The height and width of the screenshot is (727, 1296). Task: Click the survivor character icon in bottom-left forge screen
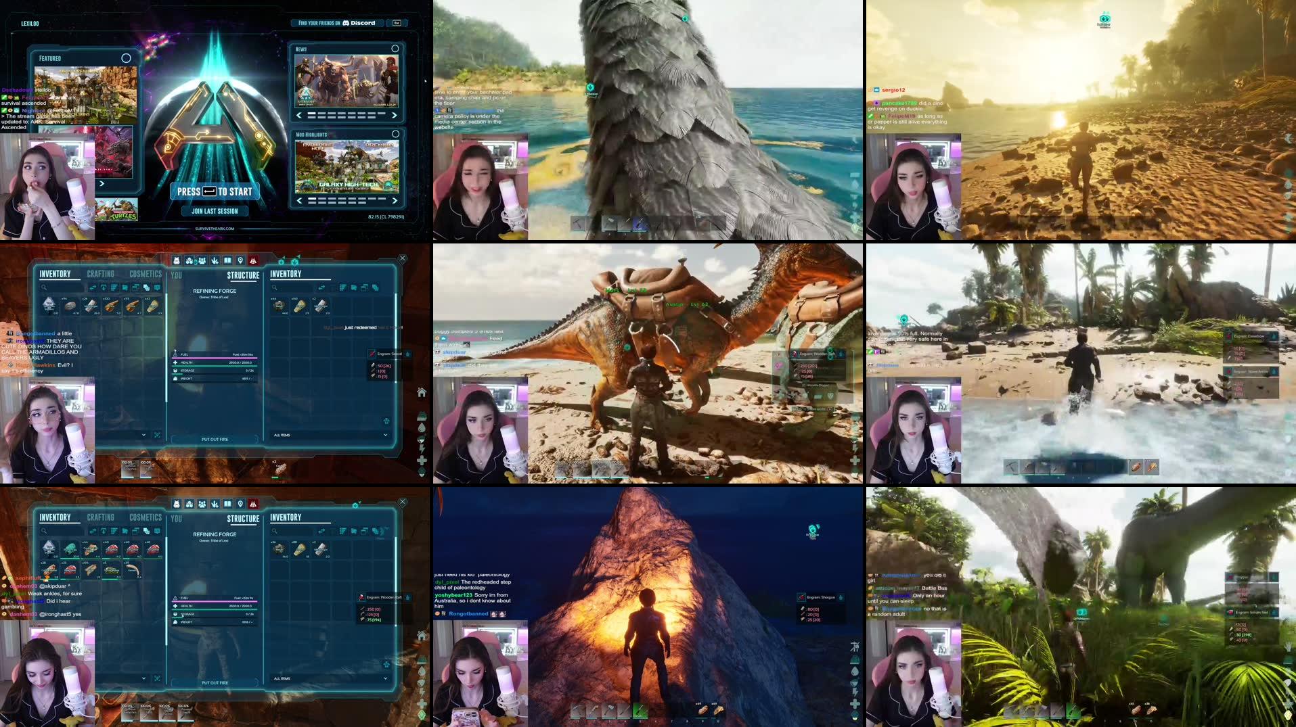pos(177,504)
